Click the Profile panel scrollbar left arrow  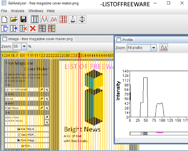click(x=117, y=141)
